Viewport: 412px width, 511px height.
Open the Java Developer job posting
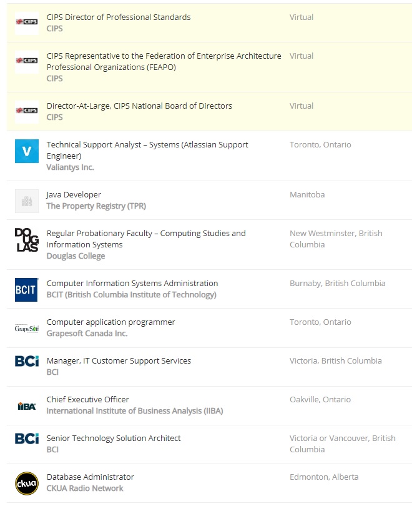74,195
